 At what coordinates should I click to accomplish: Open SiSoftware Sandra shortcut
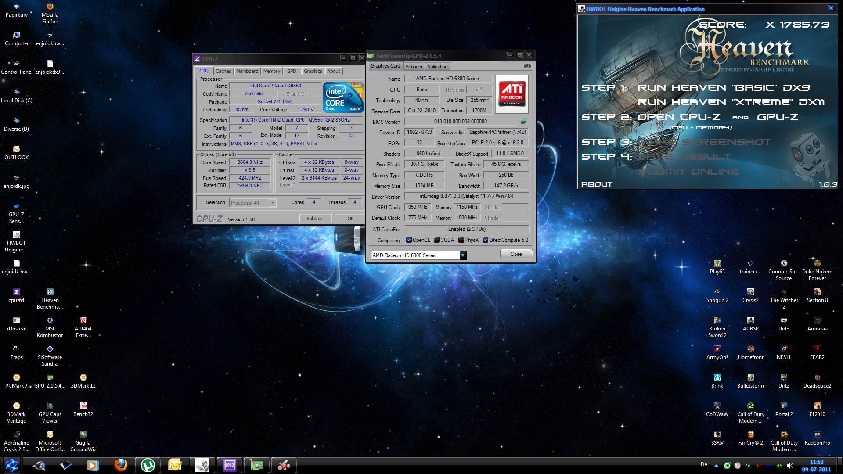pyautogui.click(x=50, y=355)
